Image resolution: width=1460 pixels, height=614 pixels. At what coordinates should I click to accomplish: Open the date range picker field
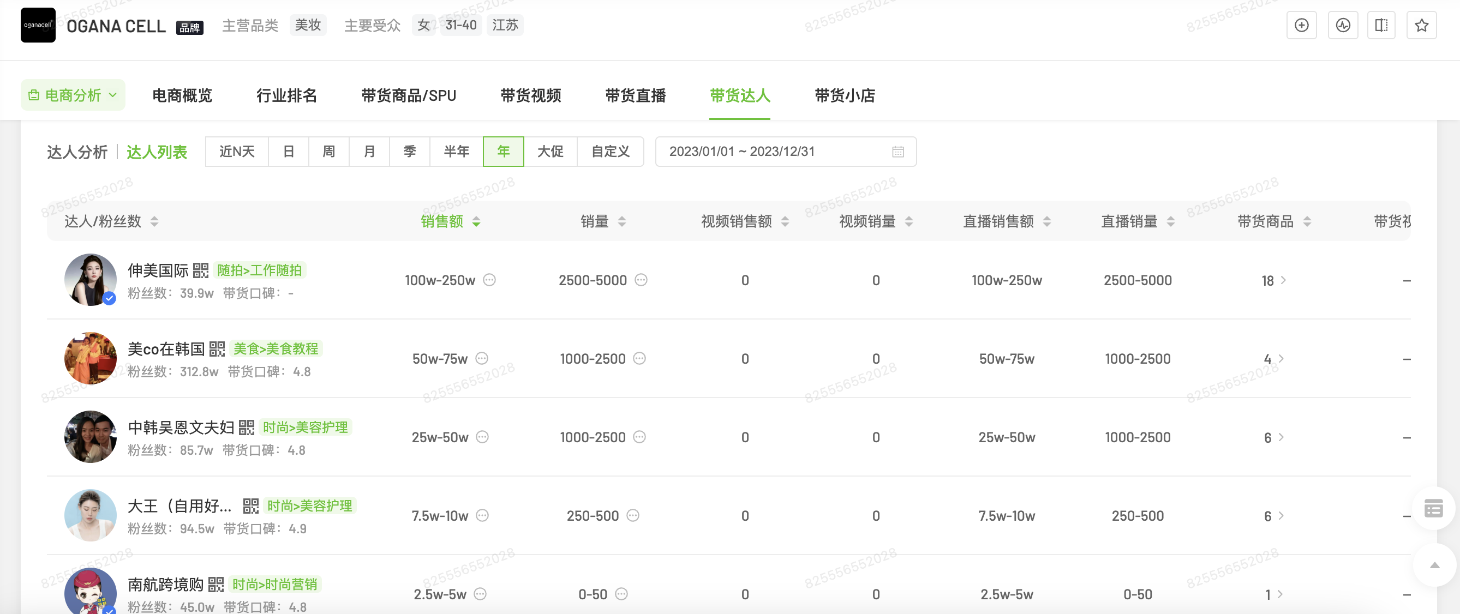(x=785, y=151)
